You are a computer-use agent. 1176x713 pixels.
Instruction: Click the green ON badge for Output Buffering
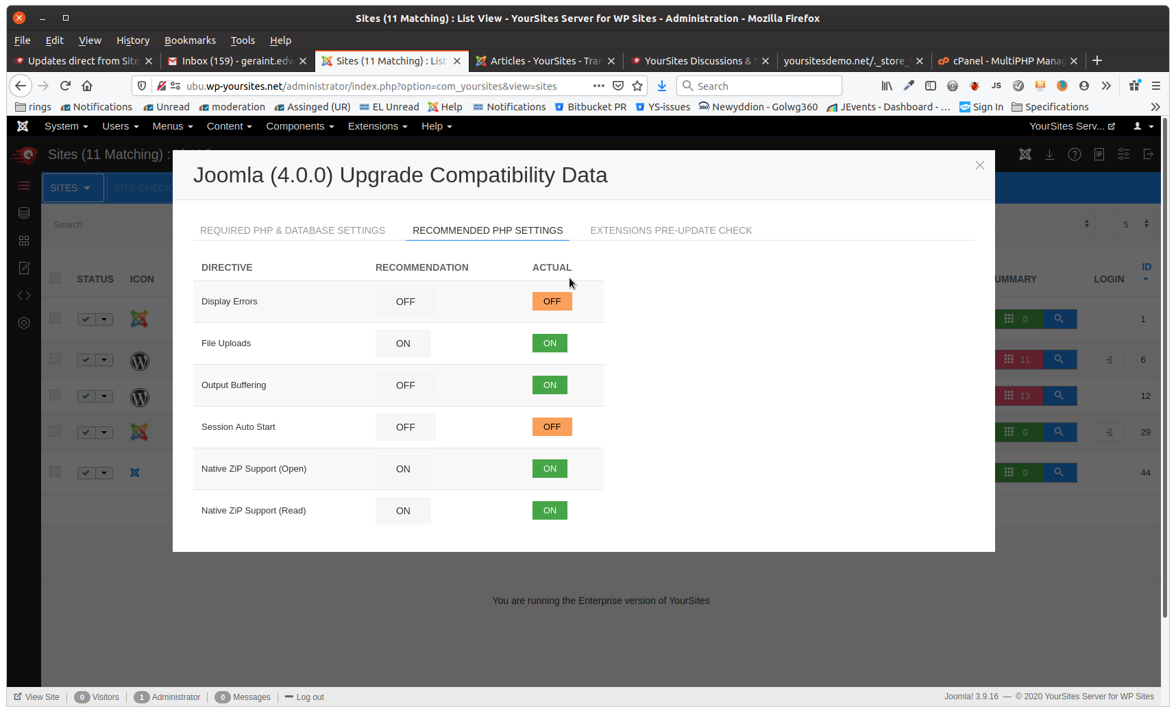550,385
